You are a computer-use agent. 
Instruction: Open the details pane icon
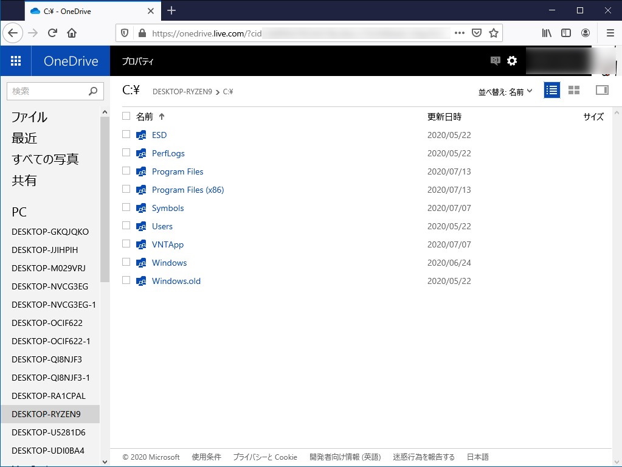(601, 89)
